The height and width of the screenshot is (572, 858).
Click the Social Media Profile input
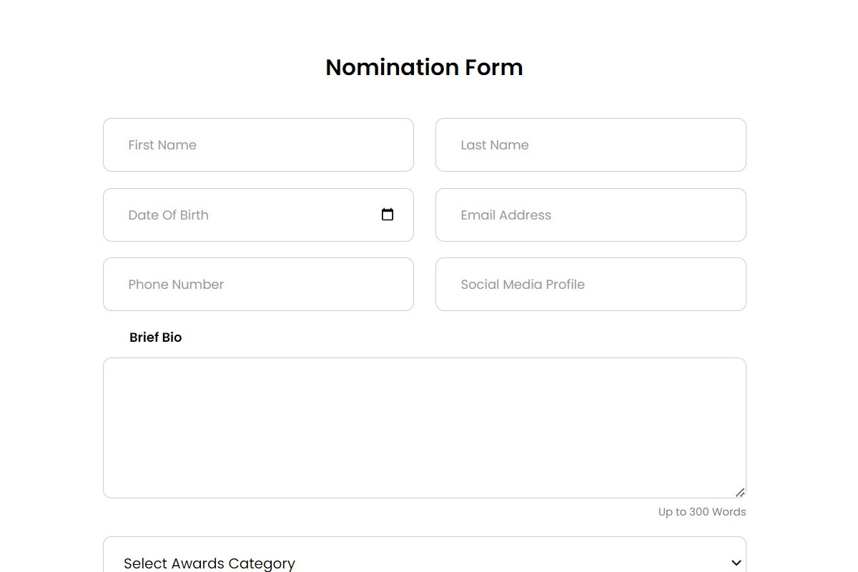(x=590, y=284)
